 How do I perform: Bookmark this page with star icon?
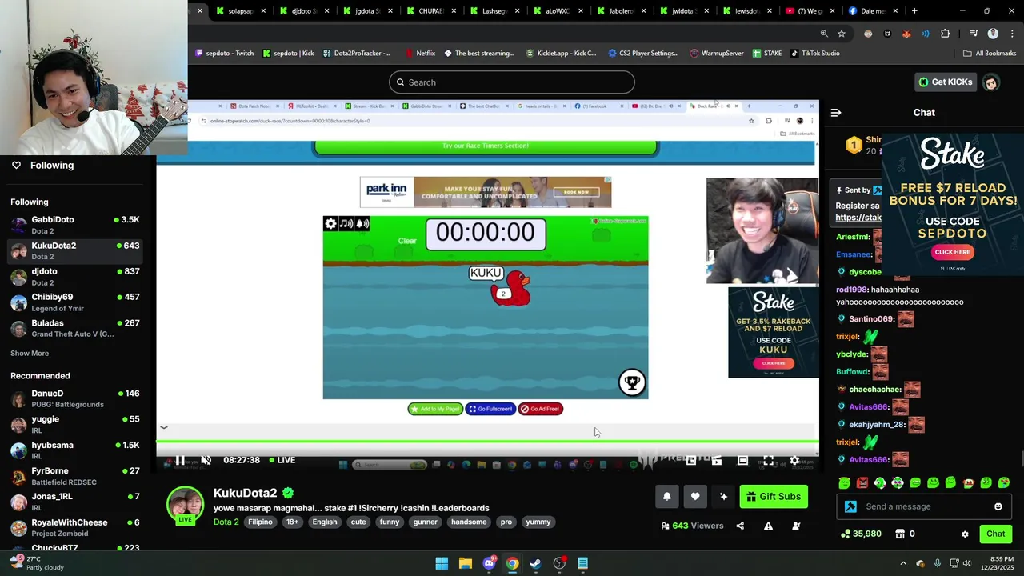(x=842, y=34)
